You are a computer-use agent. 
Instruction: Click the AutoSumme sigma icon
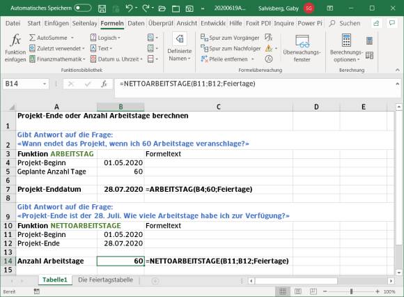pyautogui.click(x=32, y=38)
